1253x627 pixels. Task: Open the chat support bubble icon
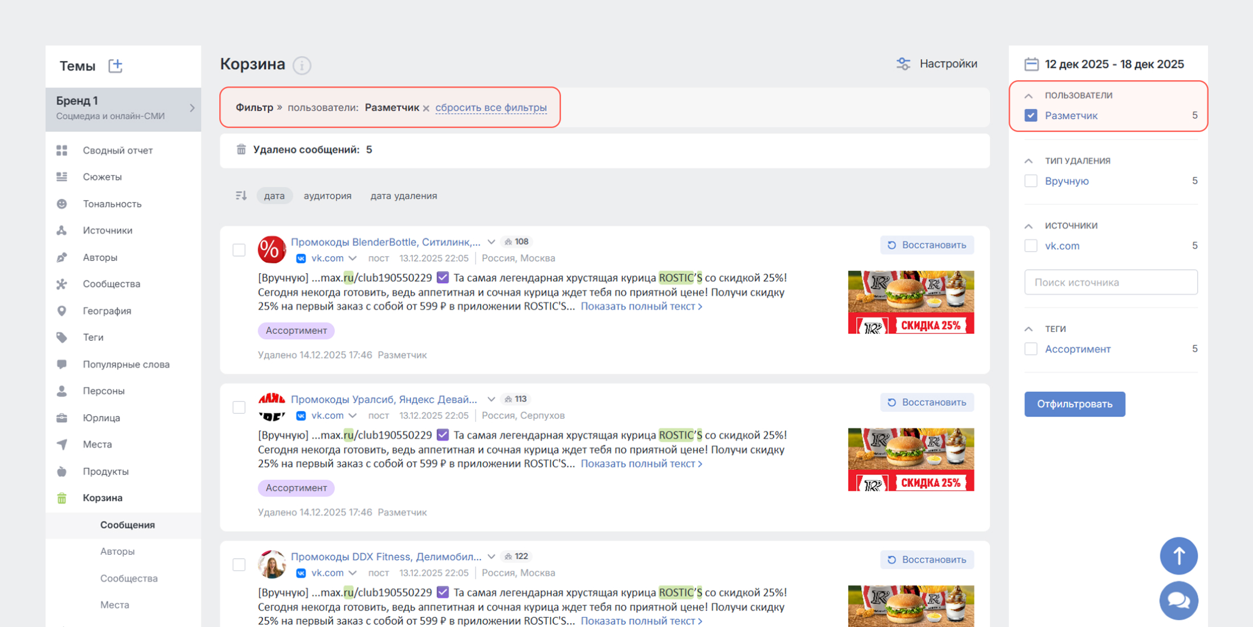tap(1178, 600)
